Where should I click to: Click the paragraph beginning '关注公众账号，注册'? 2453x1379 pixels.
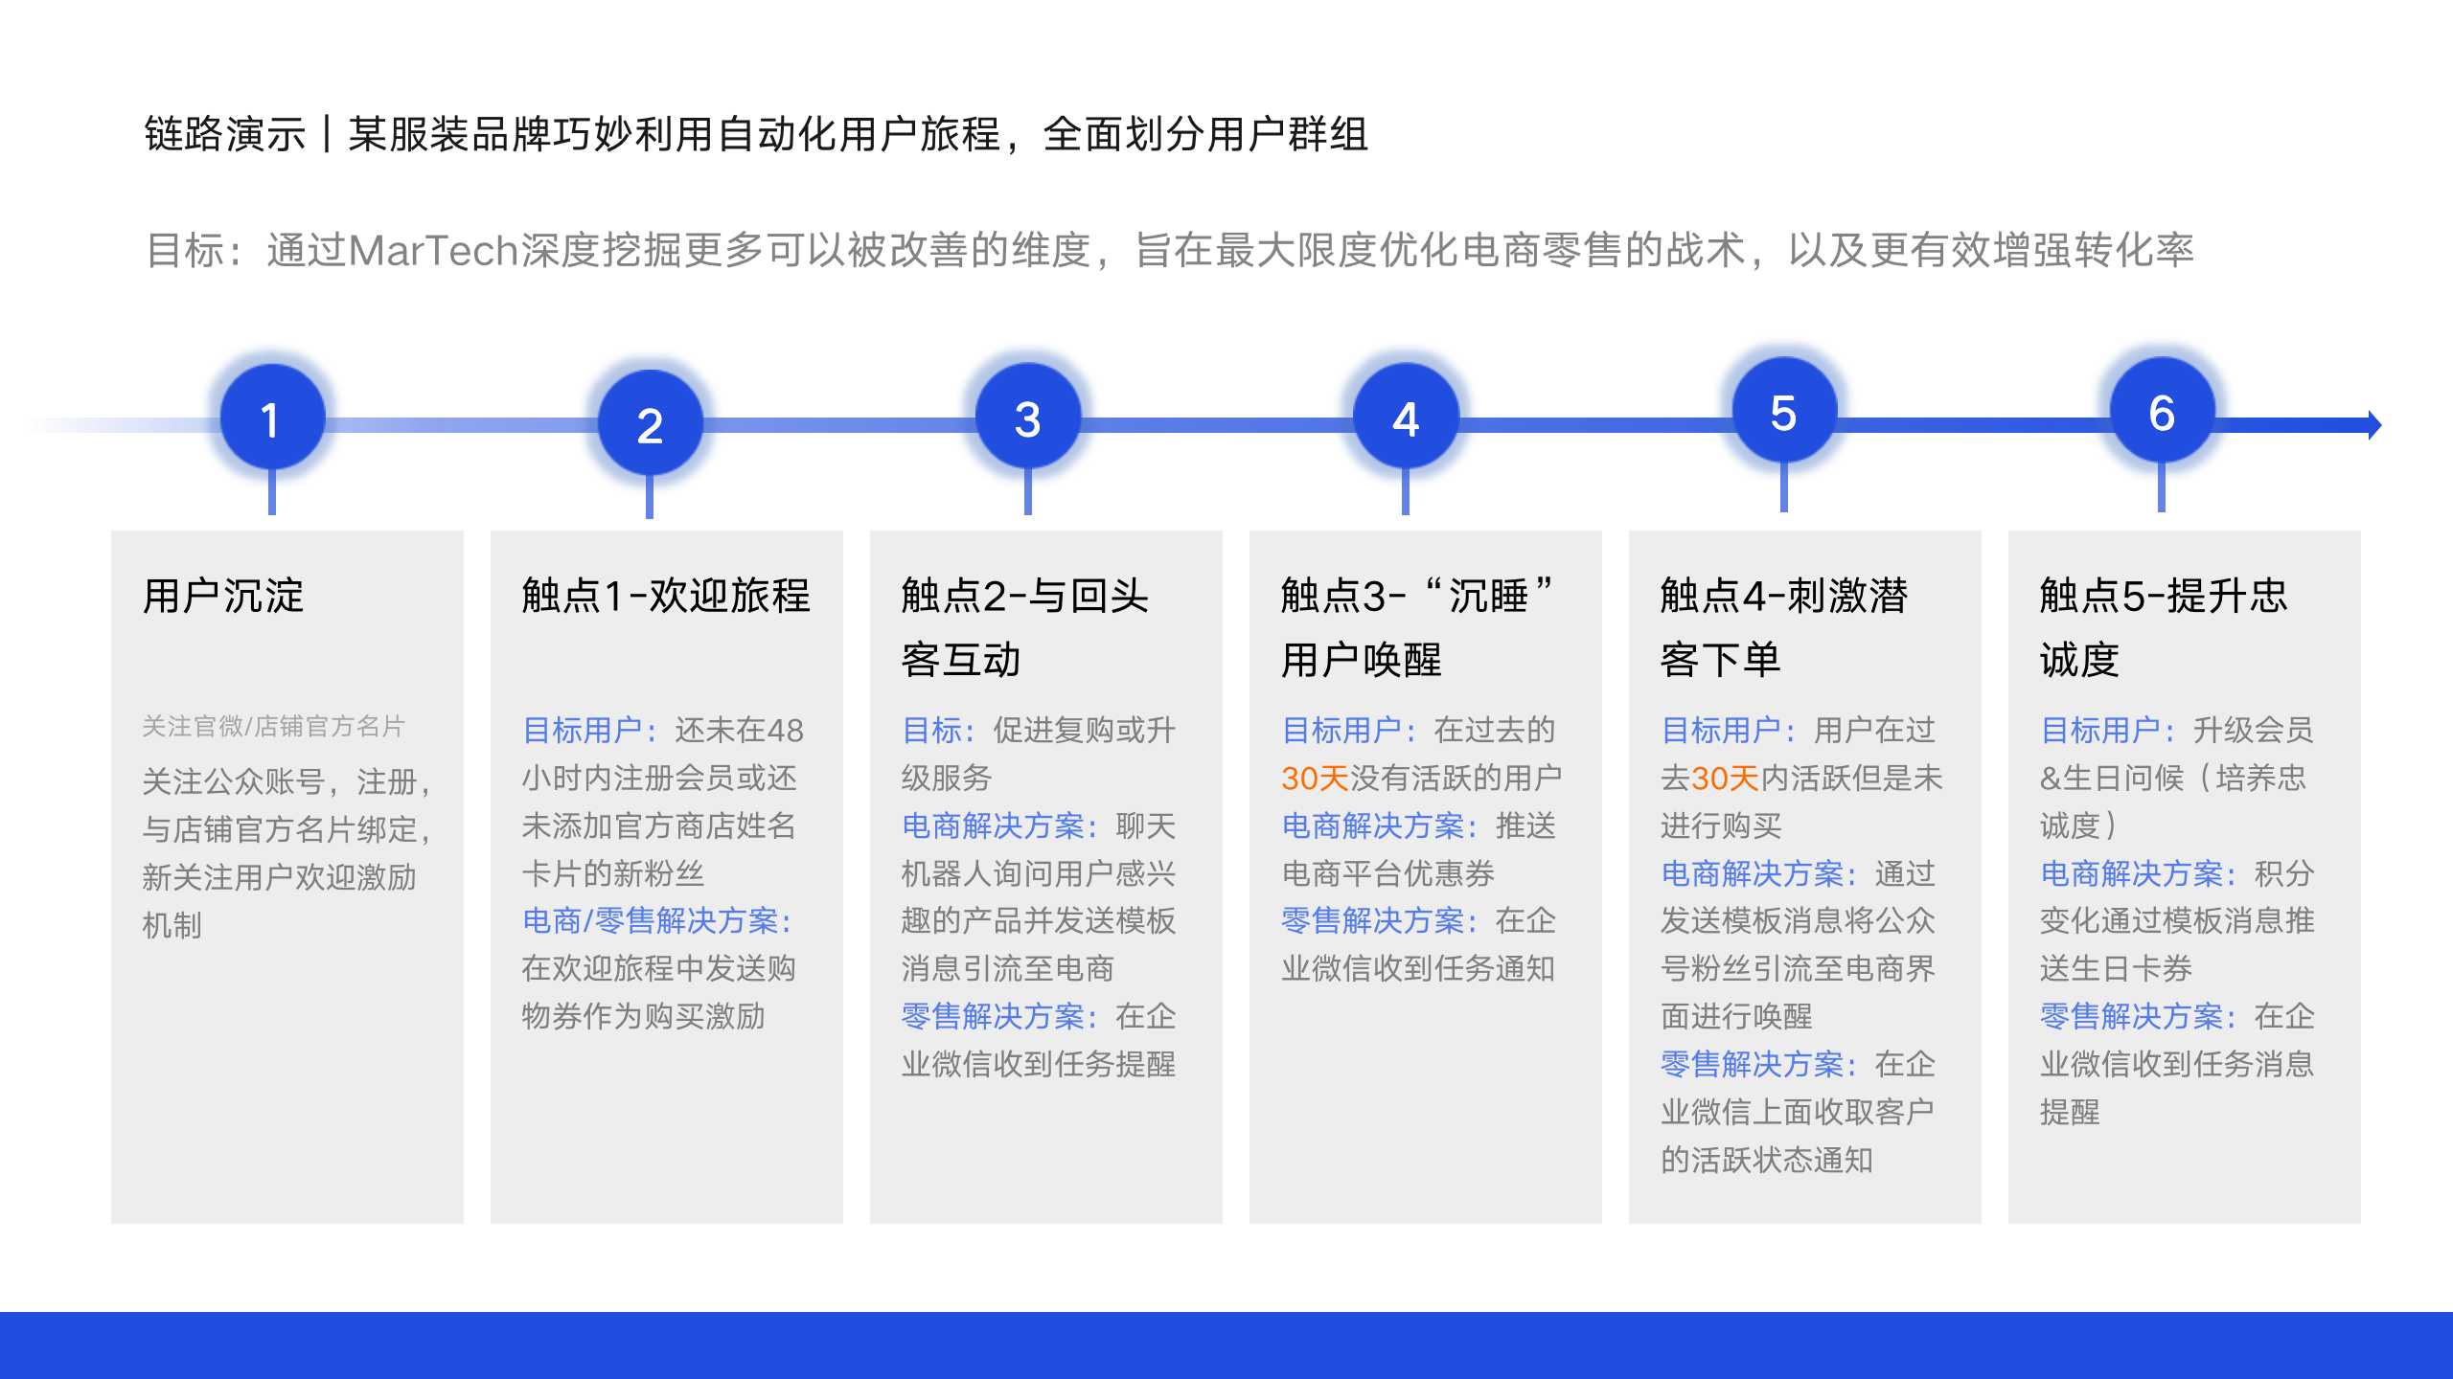287,852
